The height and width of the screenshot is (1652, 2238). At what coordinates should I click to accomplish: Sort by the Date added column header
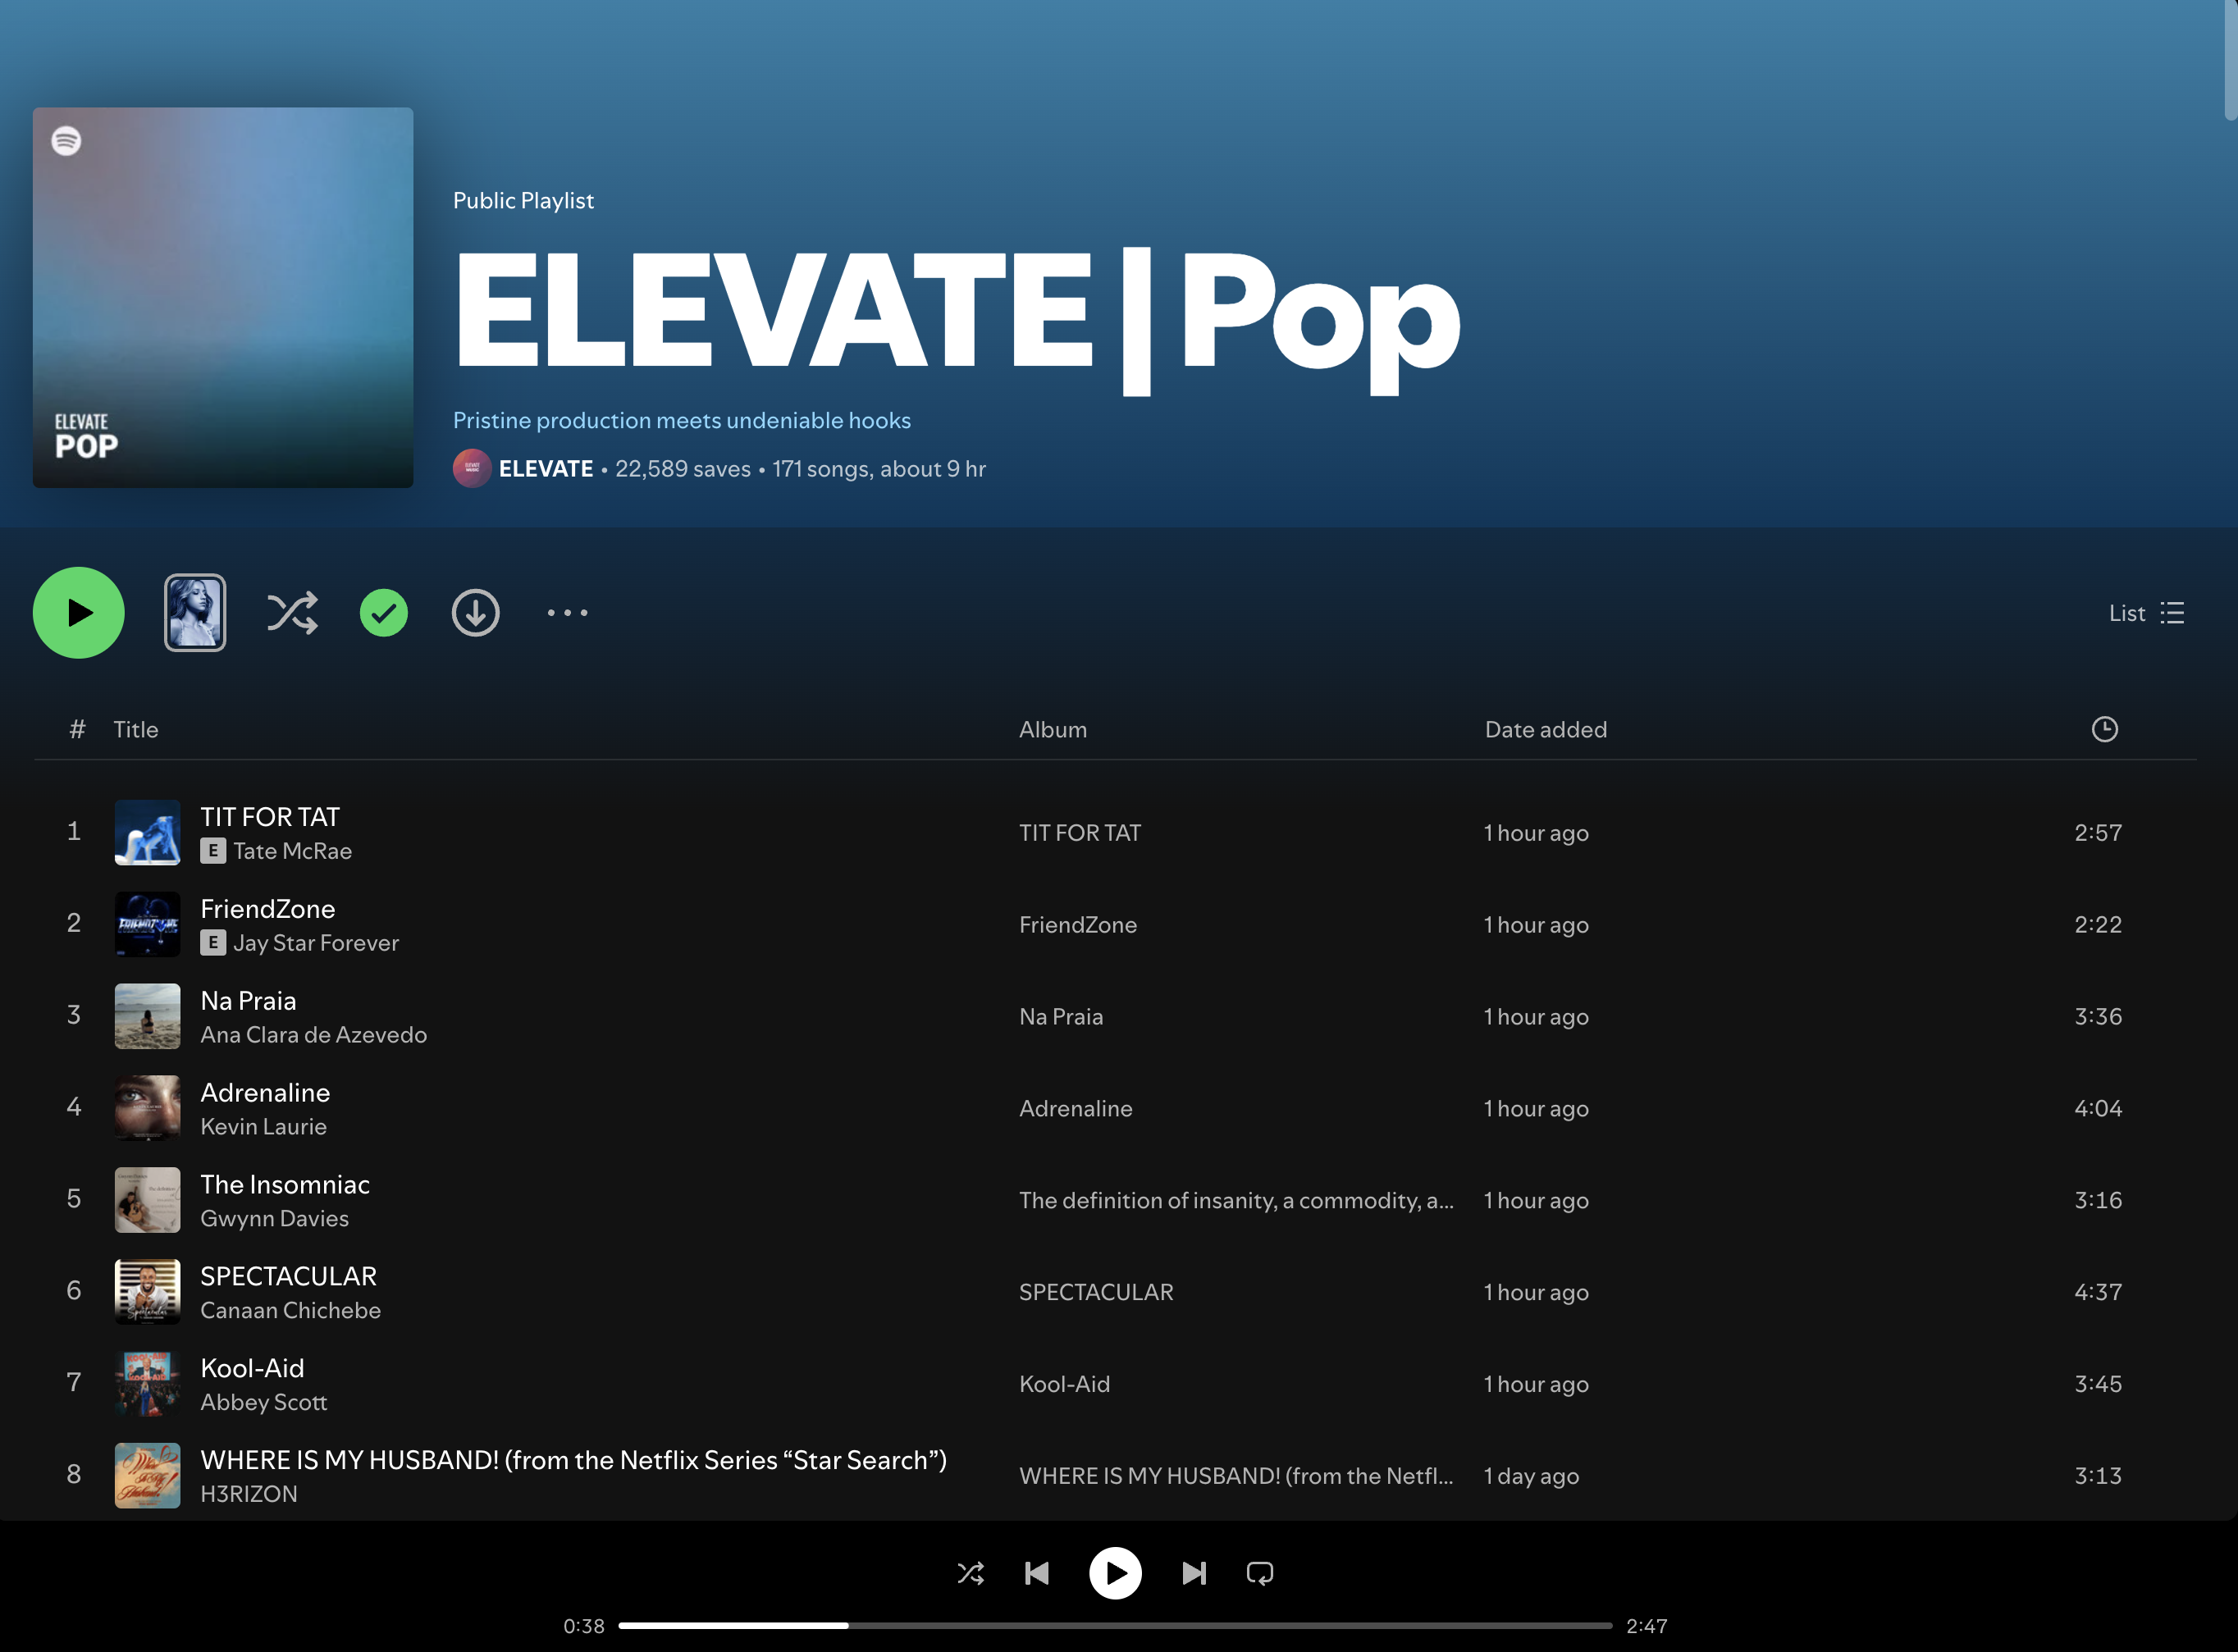tap(1546, 730)
